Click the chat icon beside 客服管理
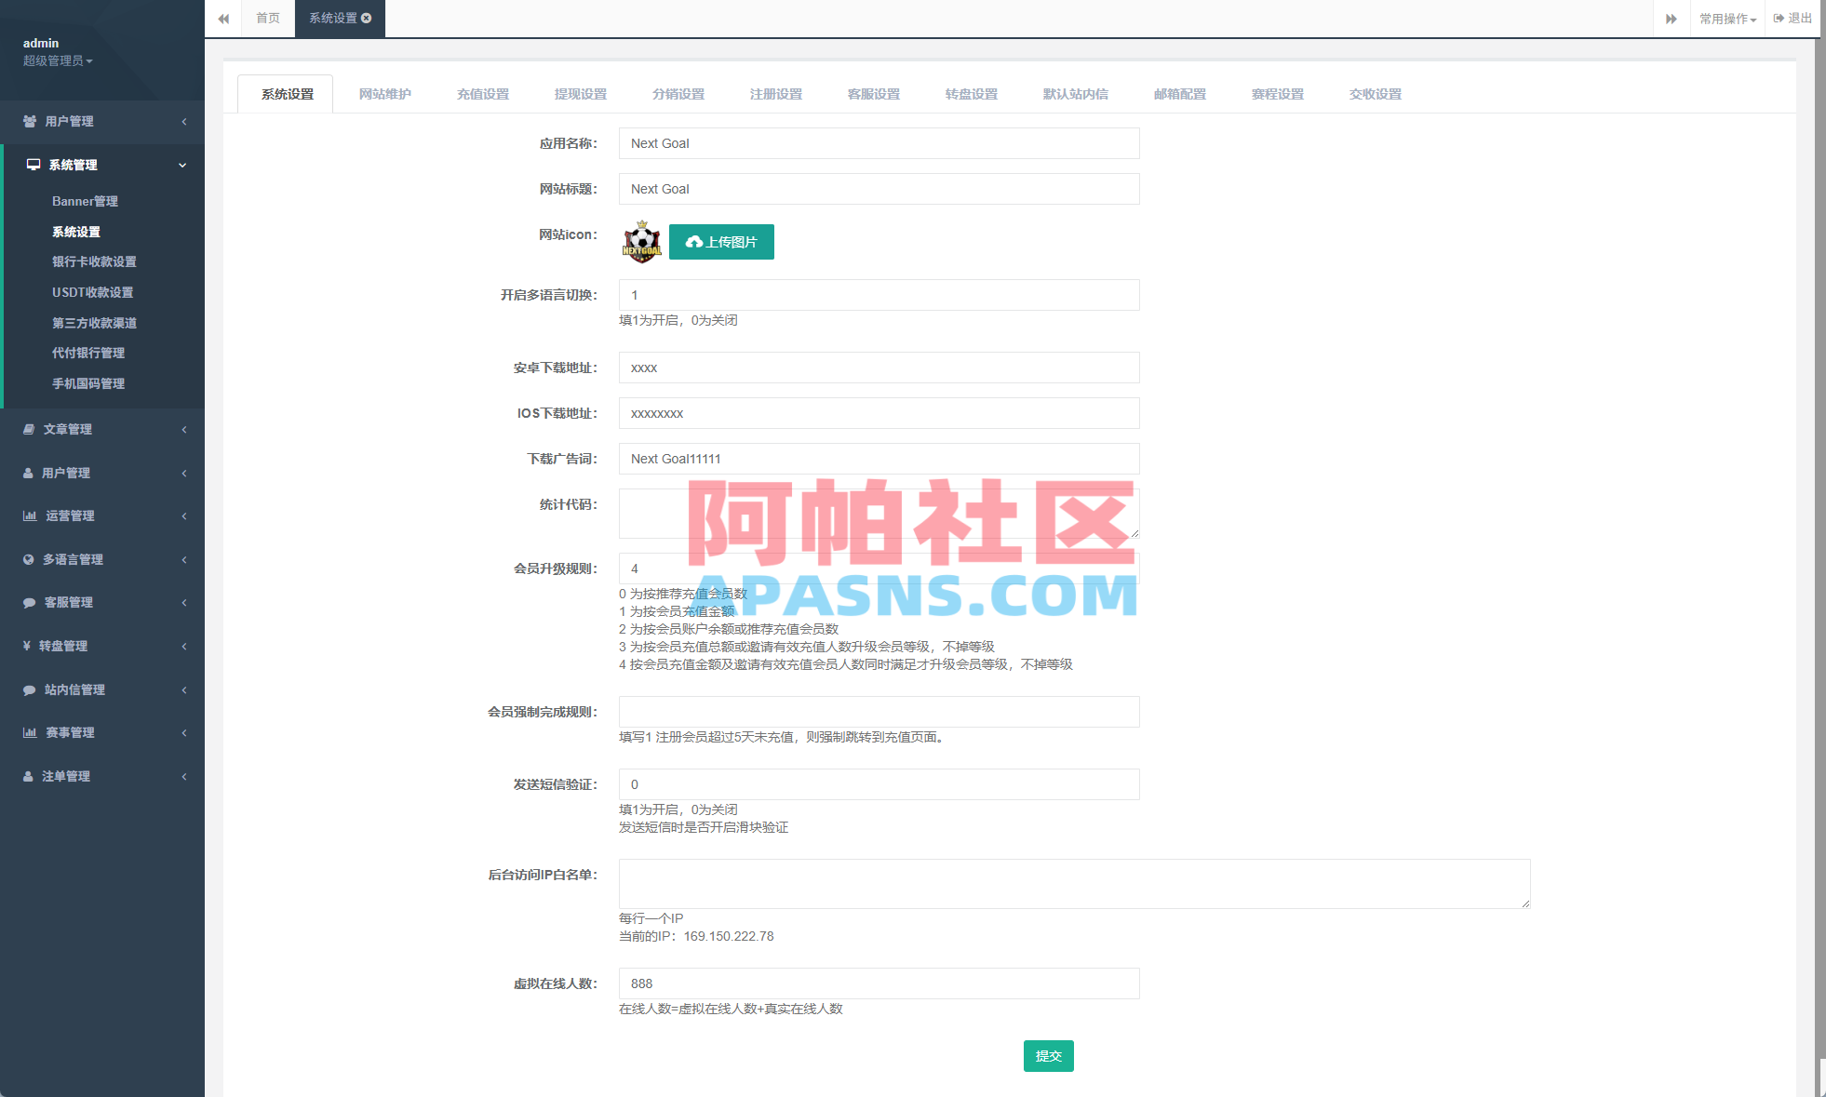The height and width of the screenshot is (1097, 1826). [30, 602]
